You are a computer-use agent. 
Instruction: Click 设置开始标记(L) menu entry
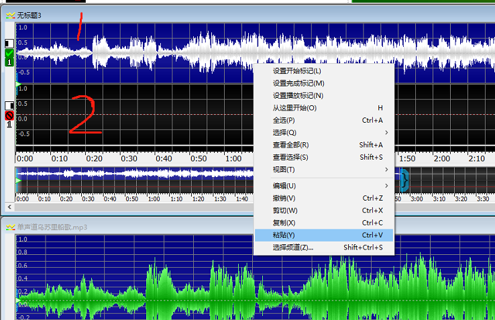pos(296,71)
